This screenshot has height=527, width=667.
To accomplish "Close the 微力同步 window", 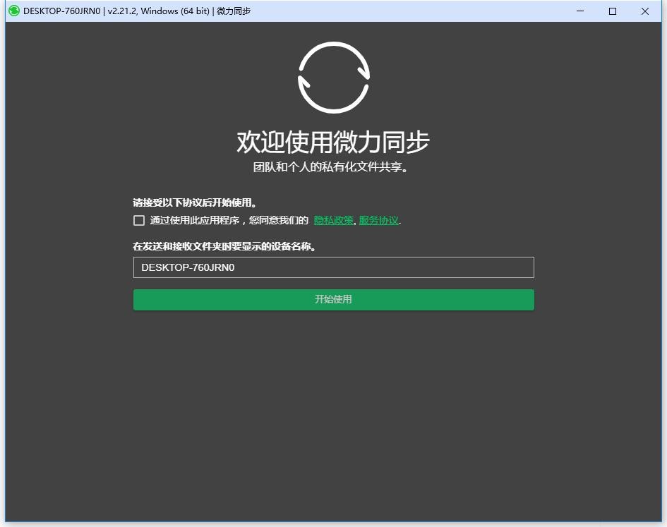I will click(645, 11).
